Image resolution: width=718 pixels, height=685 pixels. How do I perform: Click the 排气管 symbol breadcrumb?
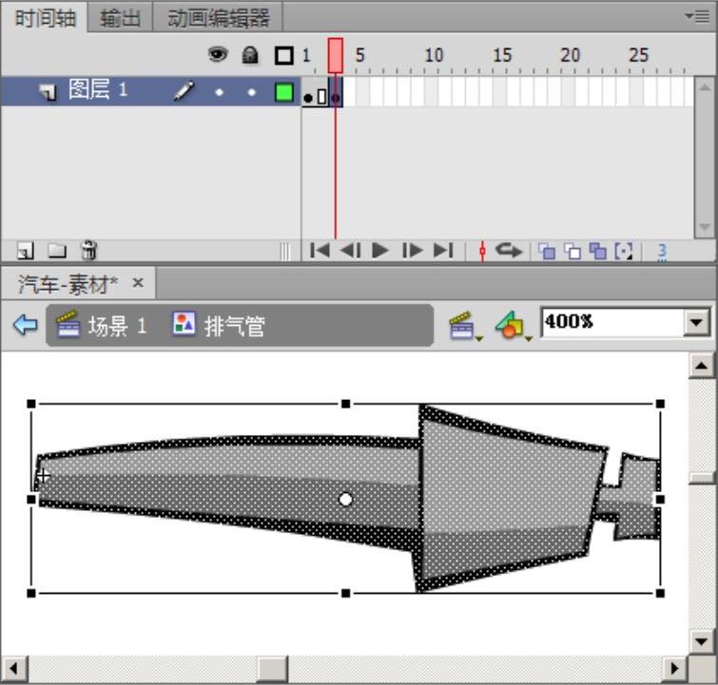[x=219, y=325]
